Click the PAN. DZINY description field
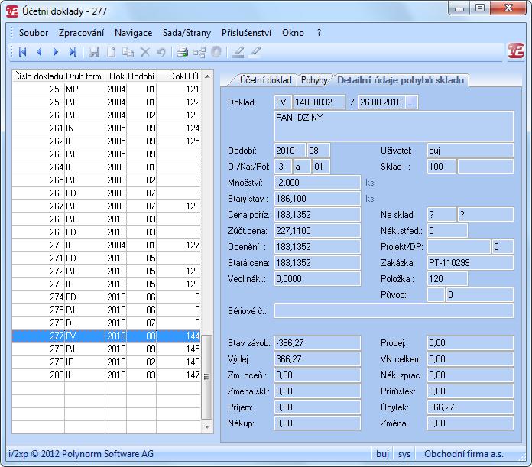 tap(394, 126)
